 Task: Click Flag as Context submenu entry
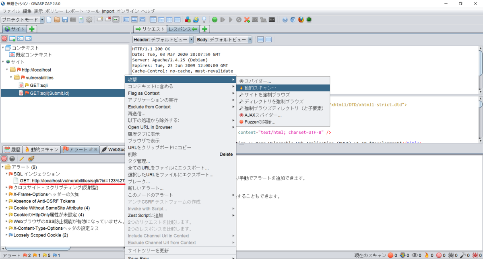[x=180, y=93]
